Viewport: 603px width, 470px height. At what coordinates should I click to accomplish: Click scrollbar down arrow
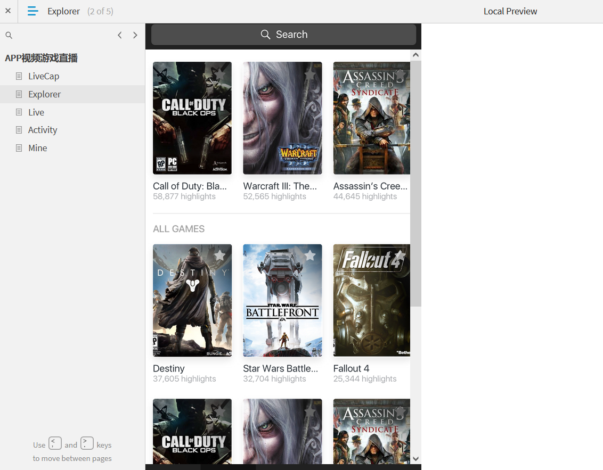[415, 458]
